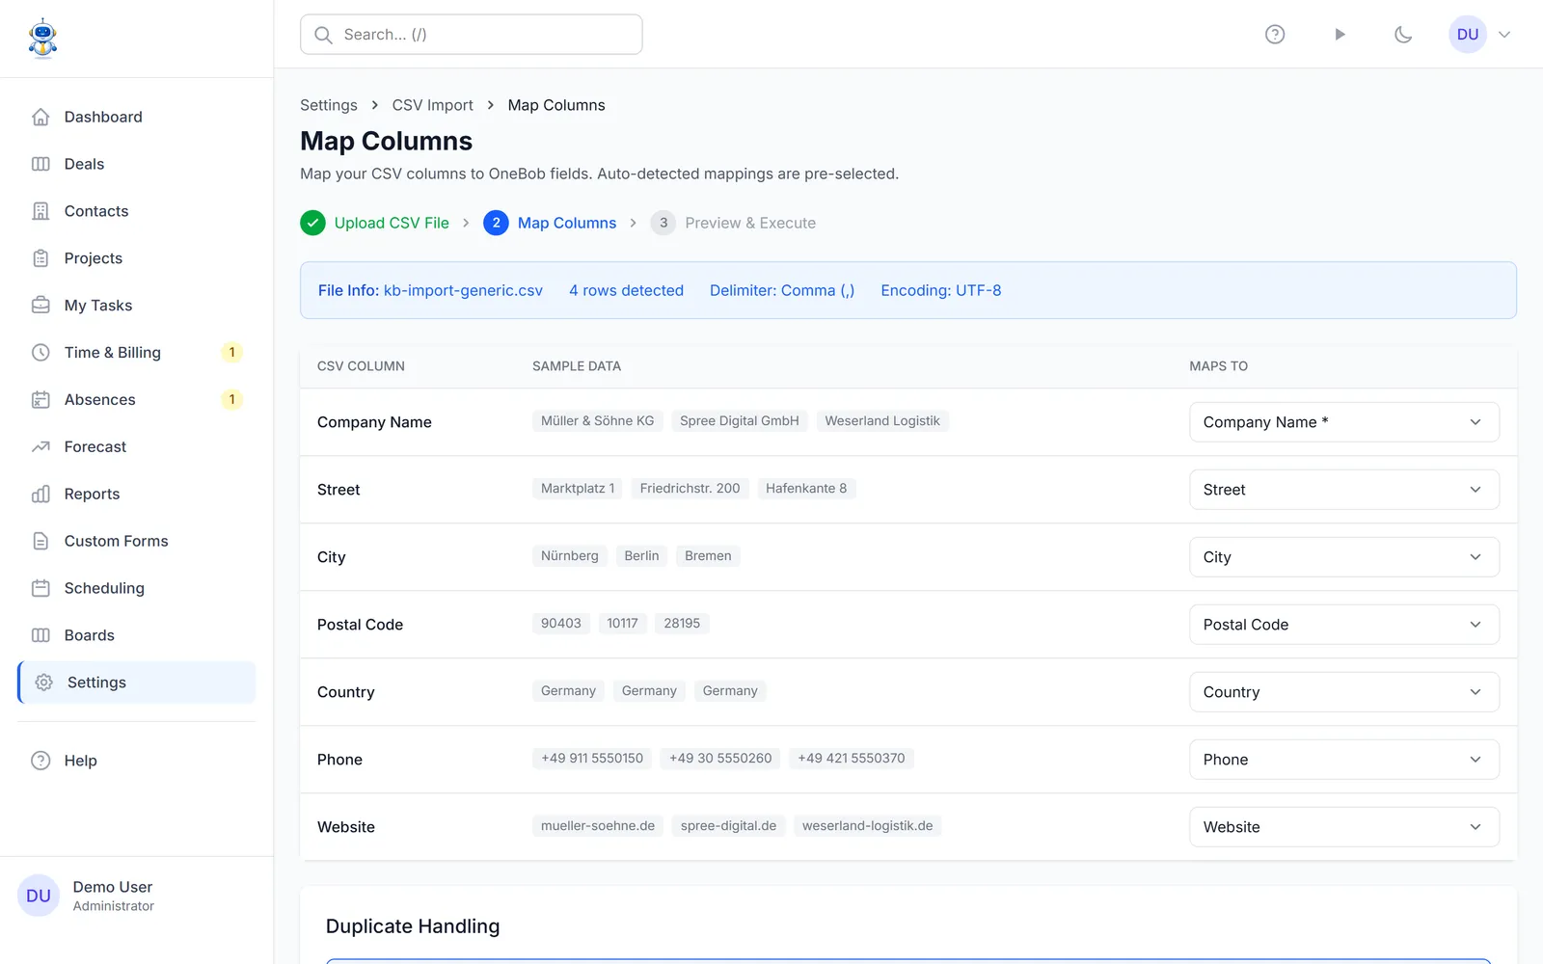Expand the Website field mapping dropdown

(1343, 827)
